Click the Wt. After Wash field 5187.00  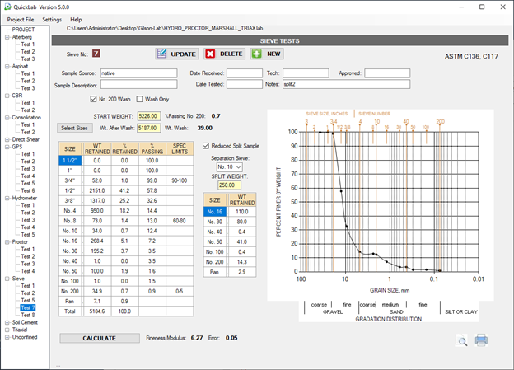tap(149, 128)
